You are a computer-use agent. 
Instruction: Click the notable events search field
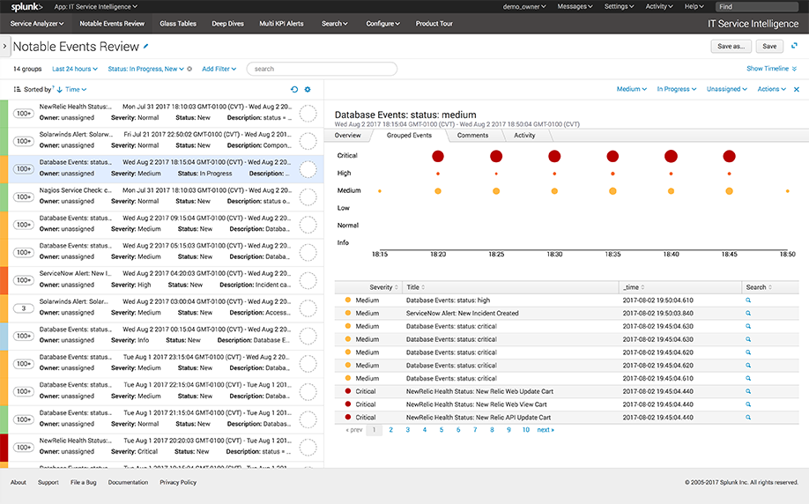point(322,69)
